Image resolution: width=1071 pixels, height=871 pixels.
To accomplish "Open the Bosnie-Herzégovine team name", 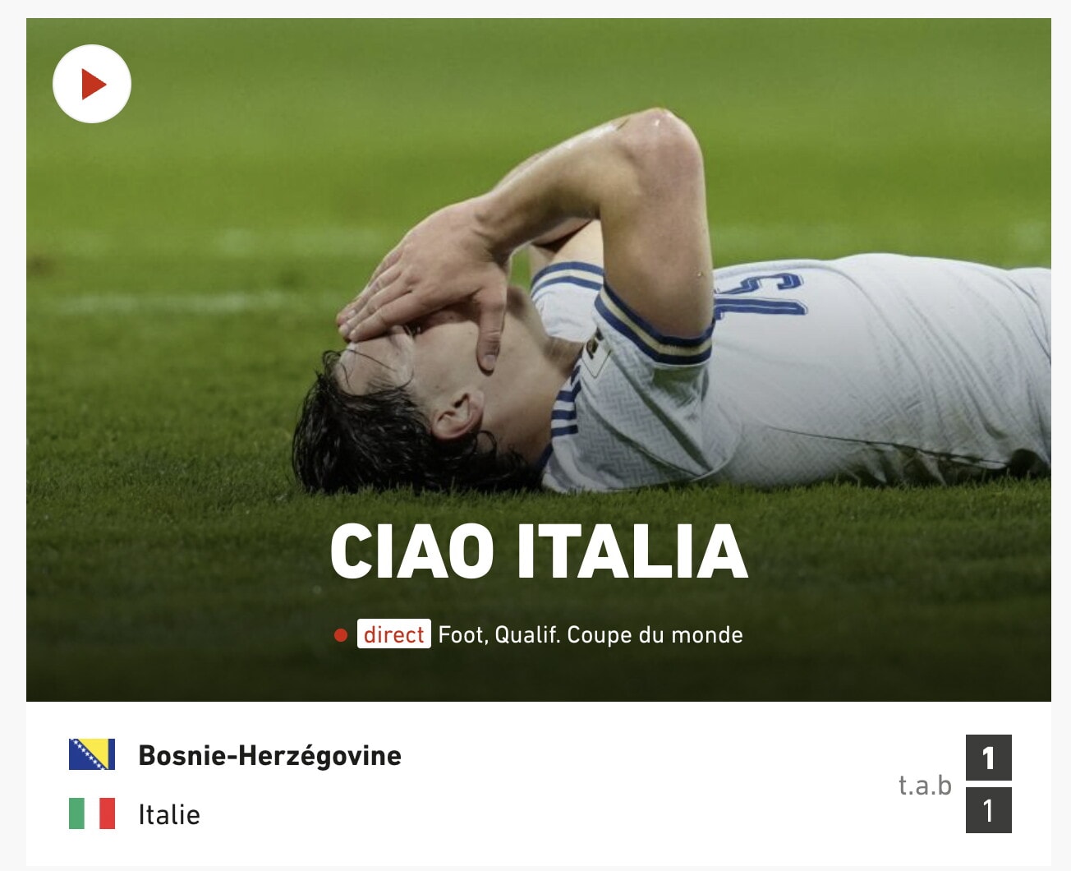I will click(x=269, y=755).
